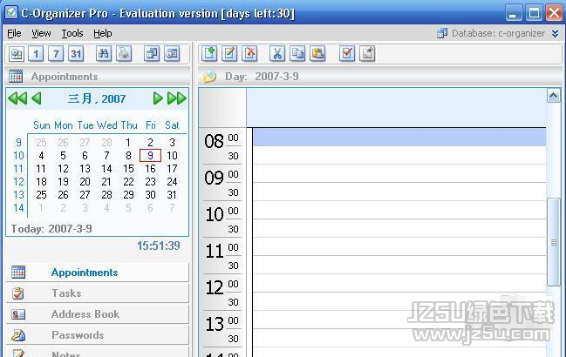Click the contact card toolbar icon
The image size is (566, 357).
tap(172, 54)
